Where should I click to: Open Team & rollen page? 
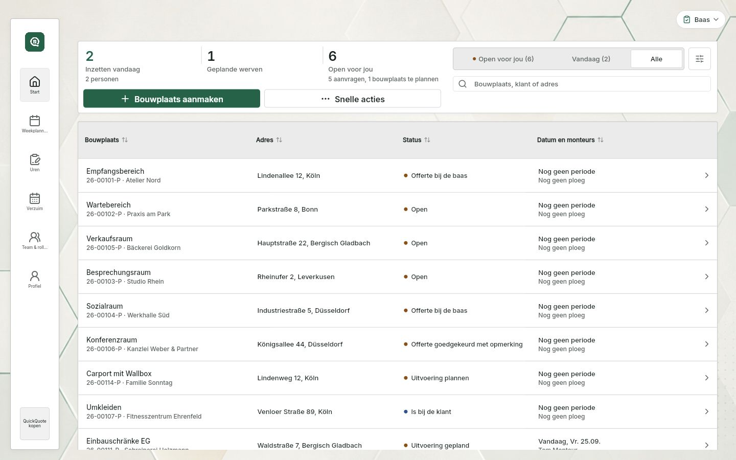(35, 240)
